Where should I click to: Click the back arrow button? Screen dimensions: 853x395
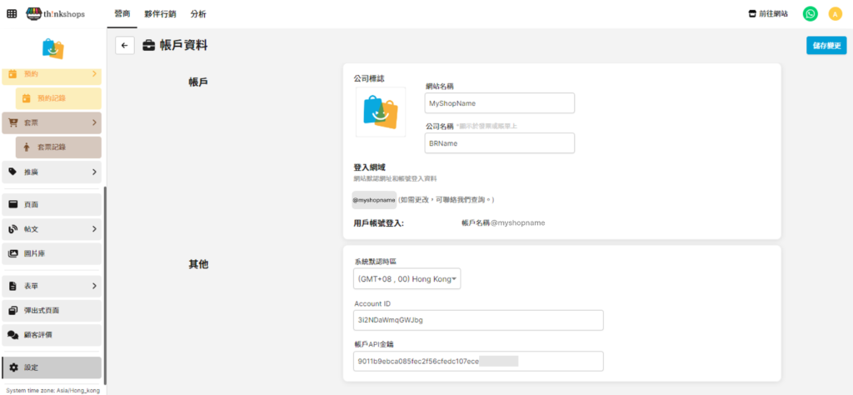tap(125, 46)
